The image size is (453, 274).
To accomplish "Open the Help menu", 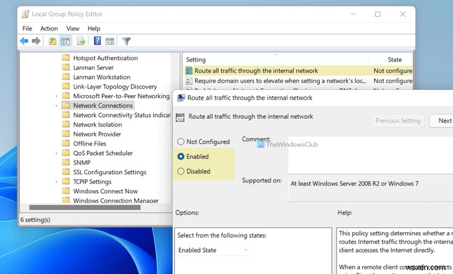I will point(94,28).
